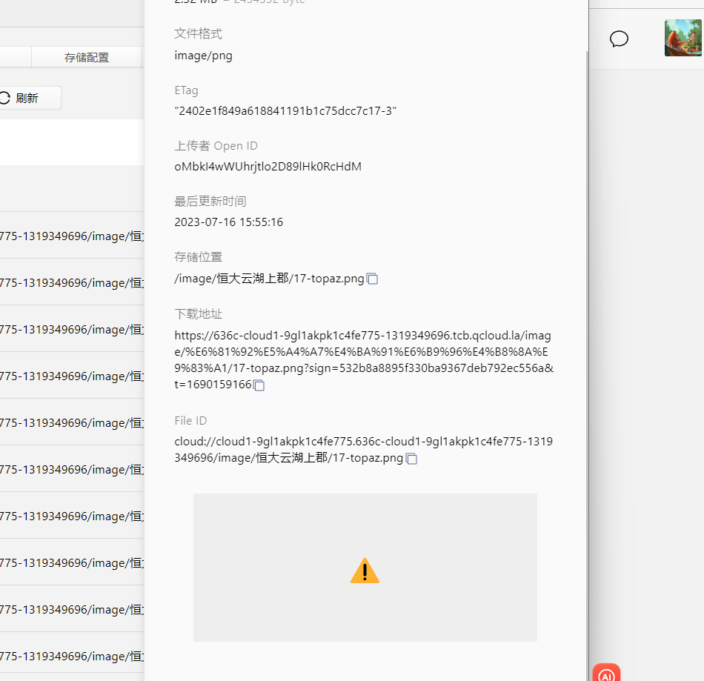Copy the storage path /image/恒大云湖上郡/17-topaz.png
Screen dimensions: 704x681
coord(372,279)
